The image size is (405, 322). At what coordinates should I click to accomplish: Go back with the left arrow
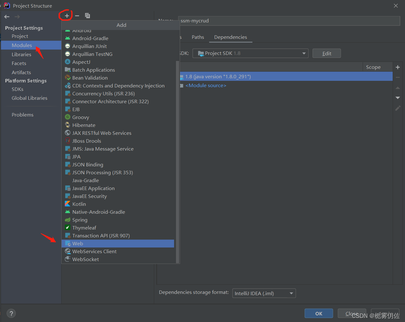[7, 17]
